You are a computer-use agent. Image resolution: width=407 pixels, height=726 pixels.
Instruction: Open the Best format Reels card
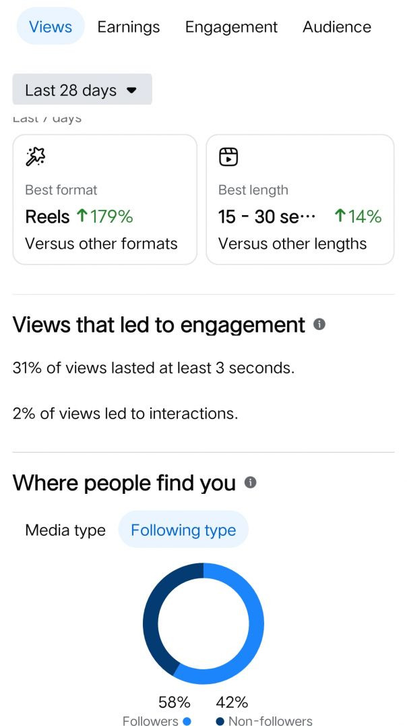[x=104, y=200]
